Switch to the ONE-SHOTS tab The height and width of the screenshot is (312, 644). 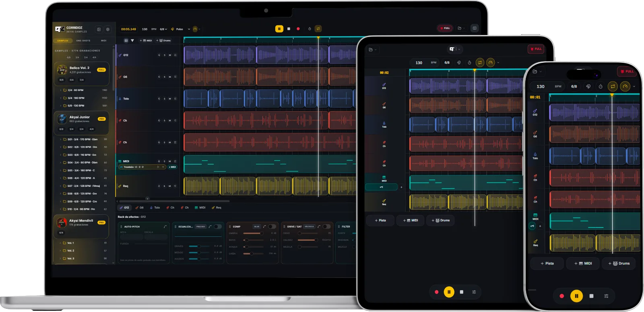point(83,41)
